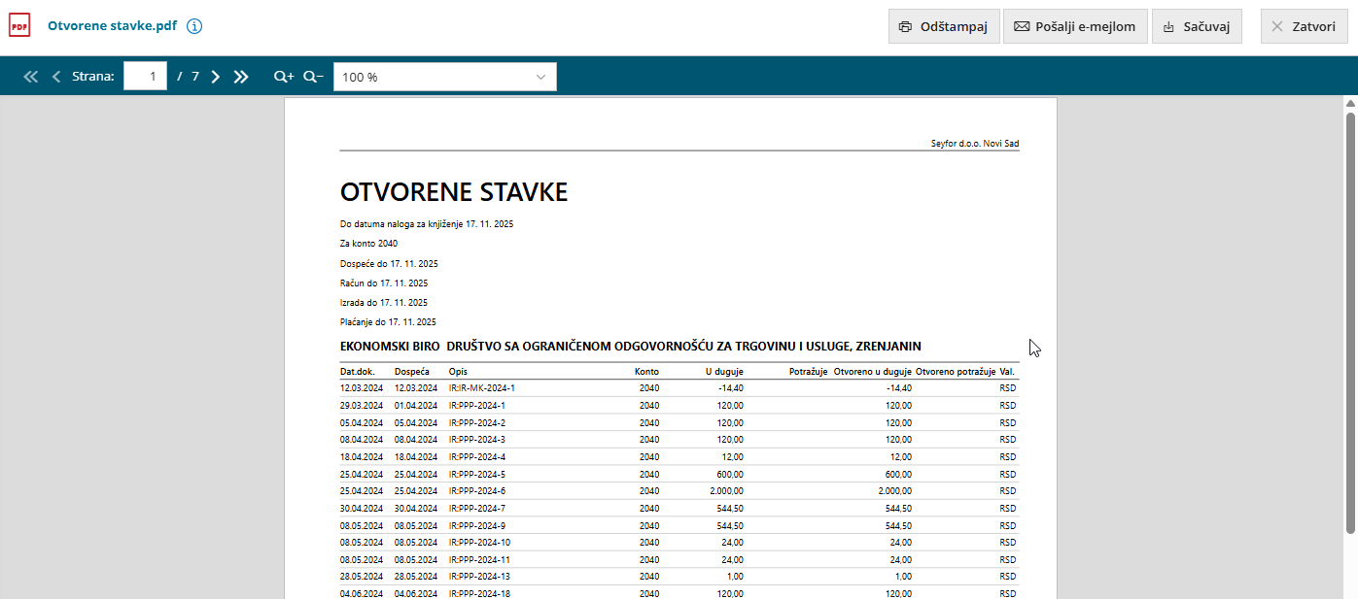Click the 'Izrada do 17. 11. 2025' line
This screenshot has width=1358, height=599.
(x=383, y=303)
